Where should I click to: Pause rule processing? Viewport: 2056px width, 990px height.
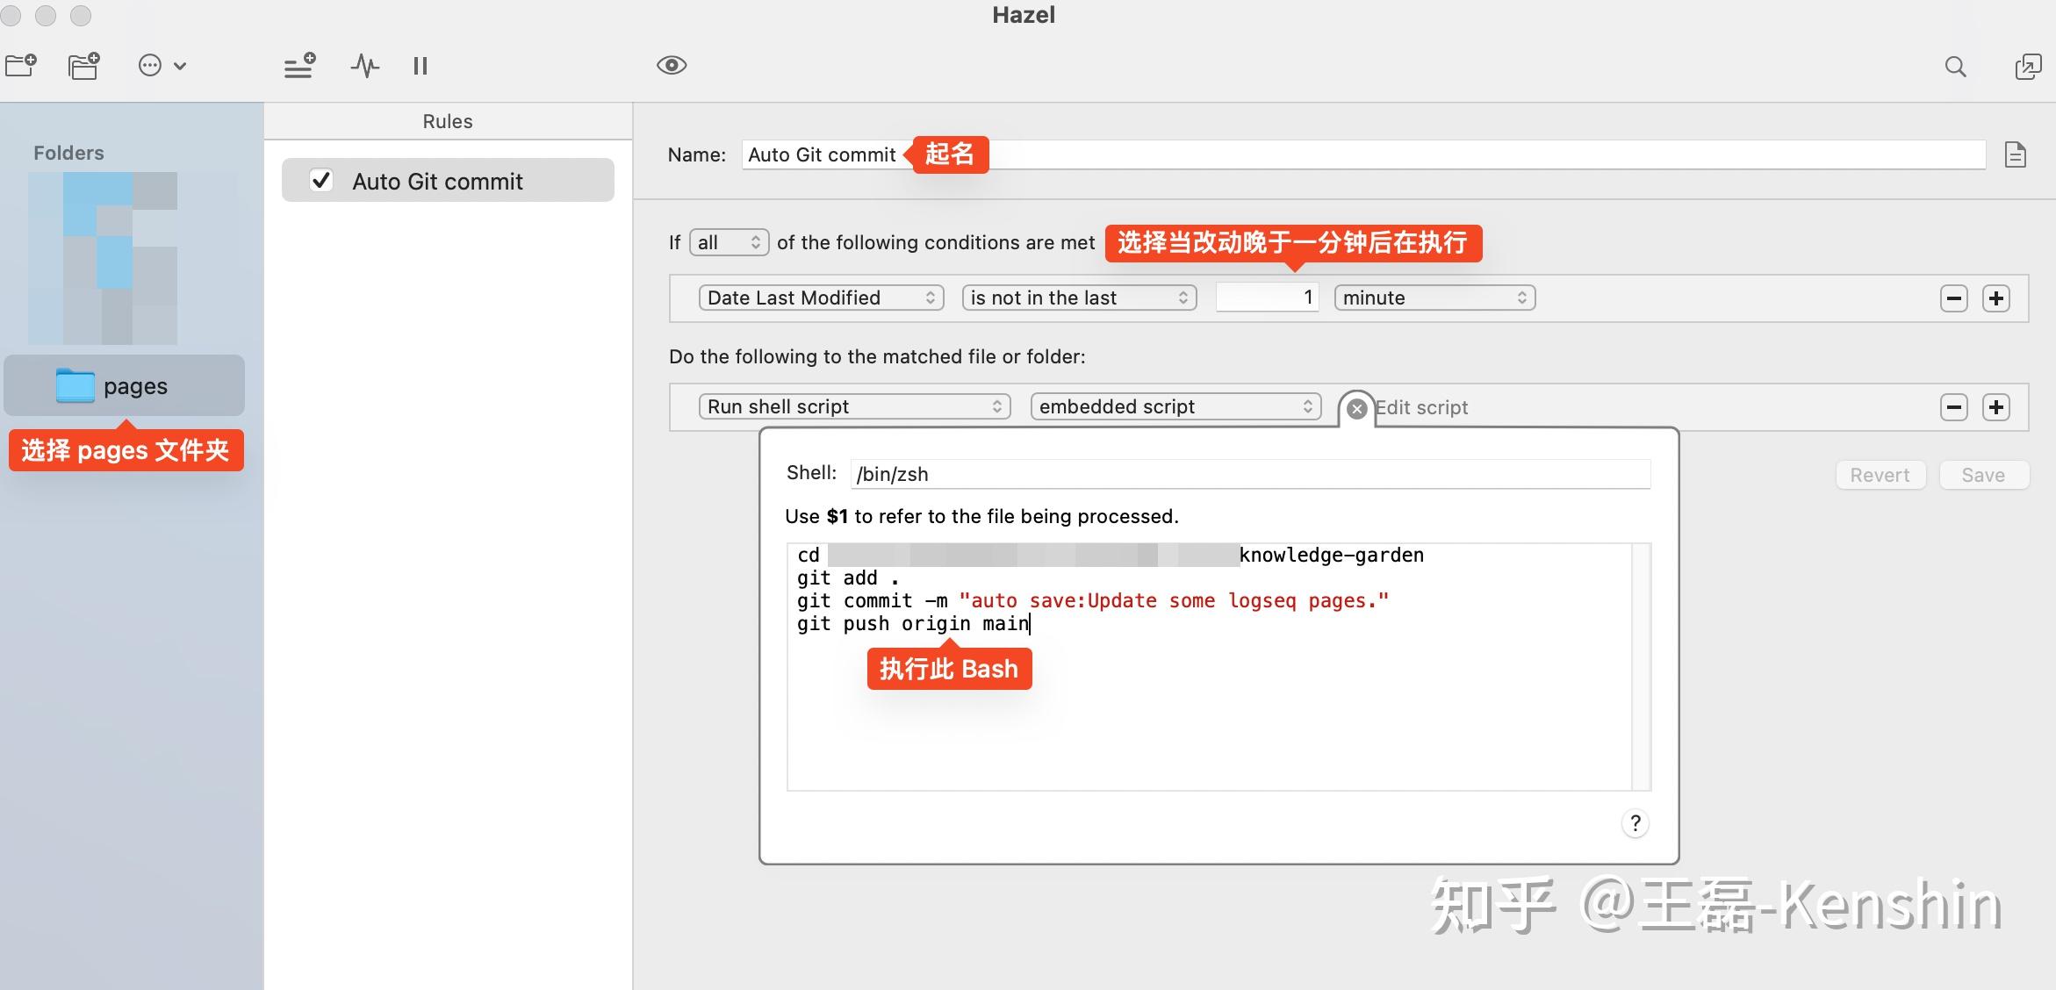point(419,66)
